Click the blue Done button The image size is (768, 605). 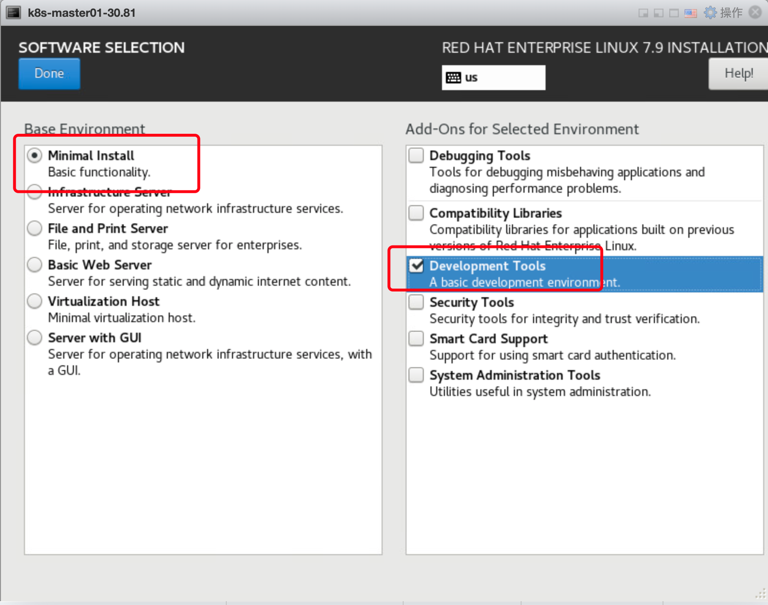tap(49, 73)
